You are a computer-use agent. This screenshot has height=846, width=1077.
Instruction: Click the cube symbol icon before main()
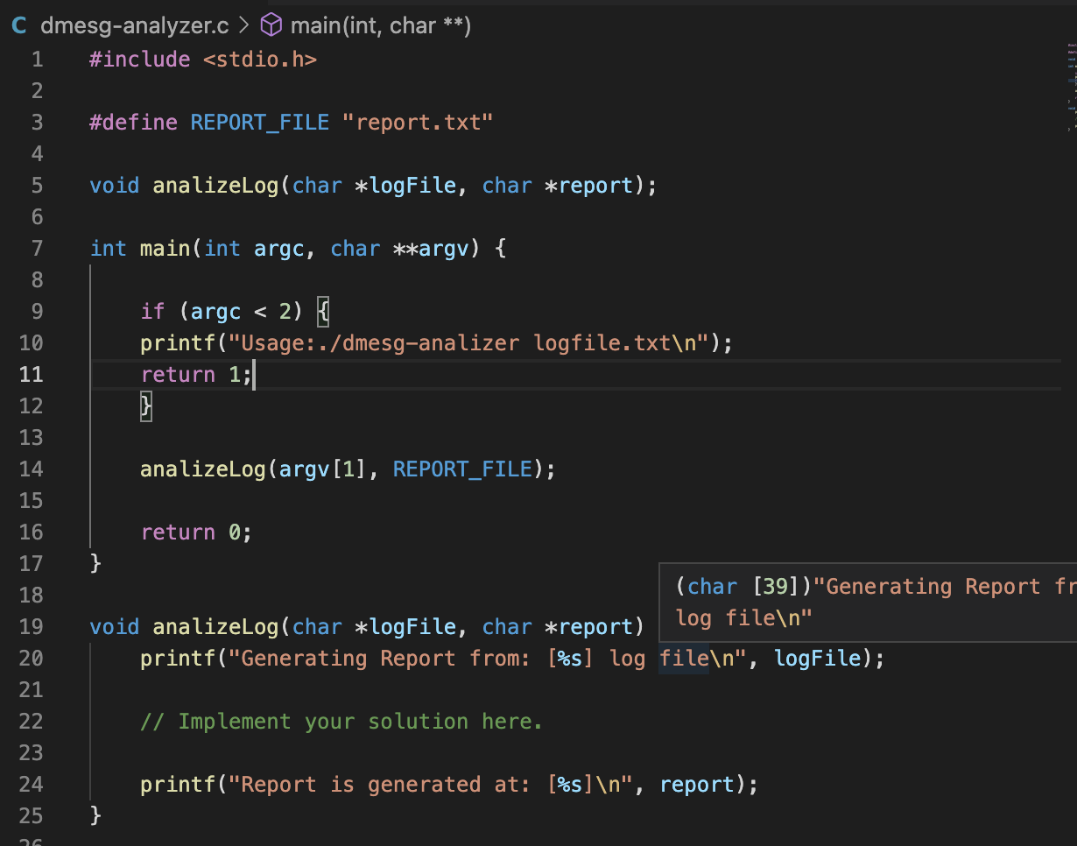[271, 25]
